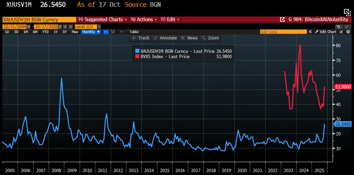Click the News button label
Screen dimensions: 354x175
coord(192,38)
